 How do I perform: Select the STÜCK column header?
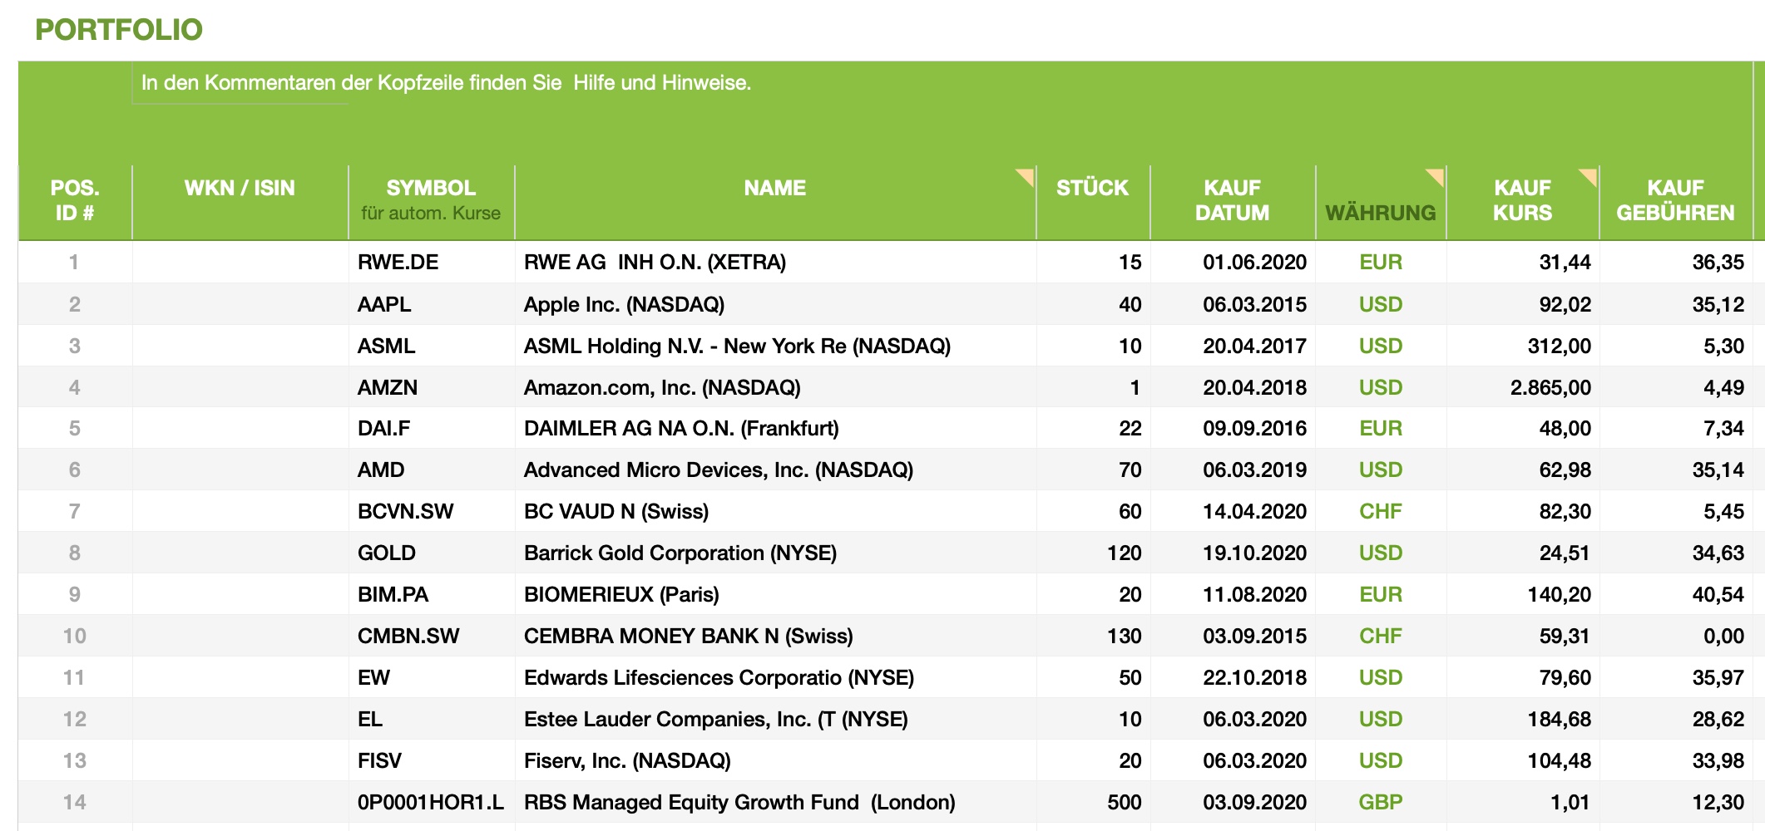pos(1092,189)
